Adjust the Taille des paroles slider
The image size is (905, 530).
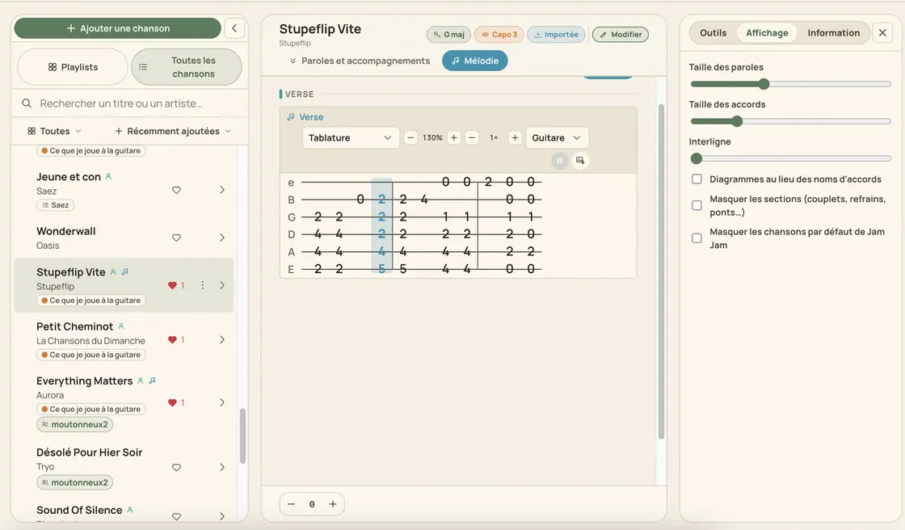click(791, 84)
